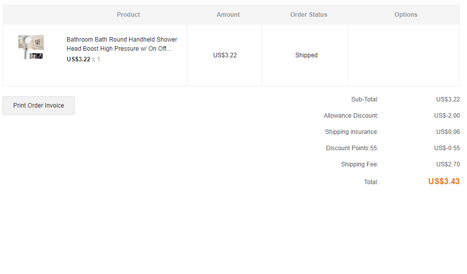
Task: Click the Shipping Fee label
Action: click(x=359, y=164)
